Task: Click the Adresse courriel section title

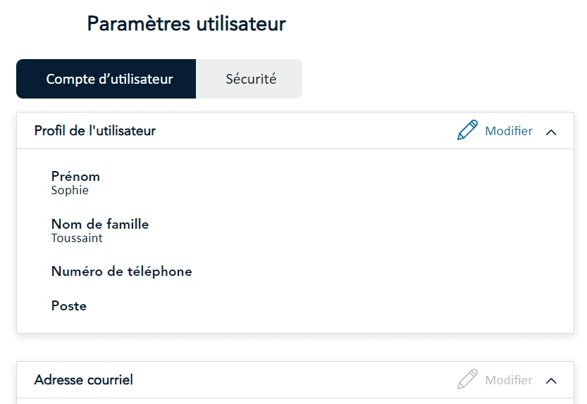Action: (x=83, y=379)
